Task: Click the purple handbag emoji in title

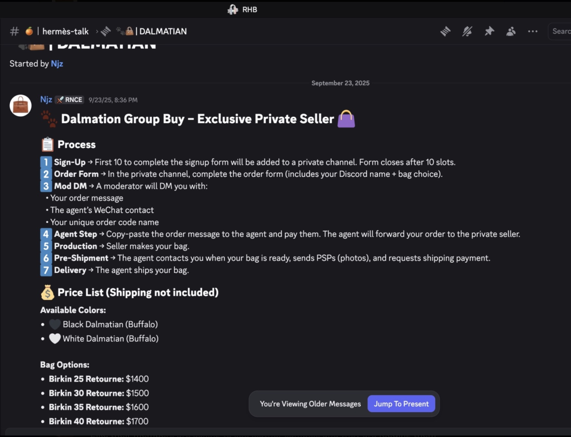Action: (346, 119)
